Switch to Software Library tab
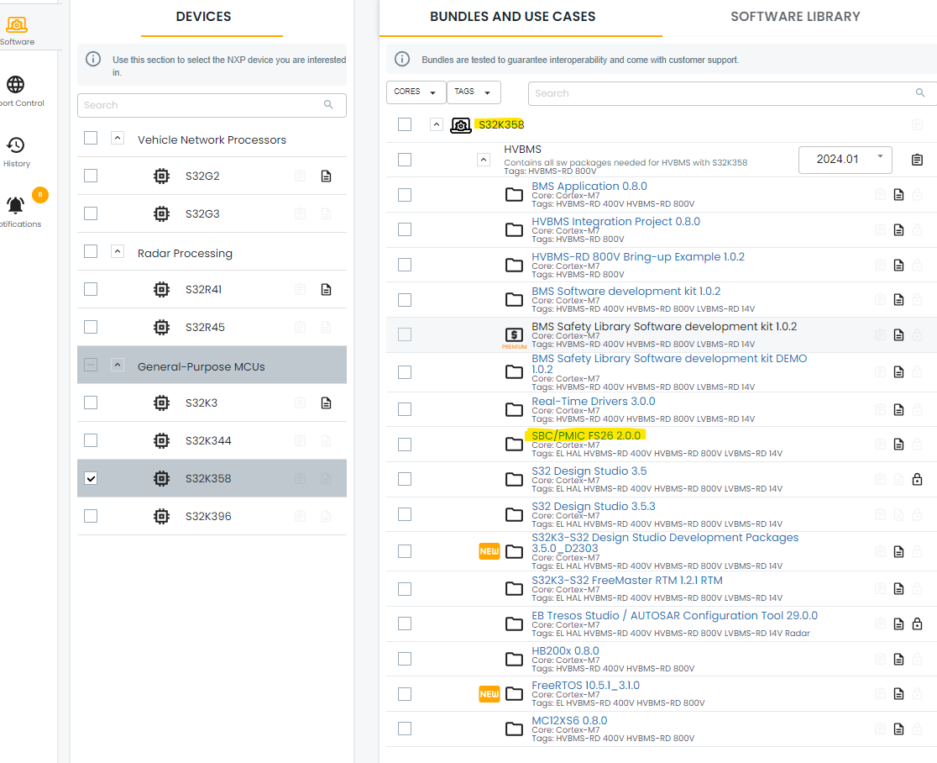 [795, 17]
